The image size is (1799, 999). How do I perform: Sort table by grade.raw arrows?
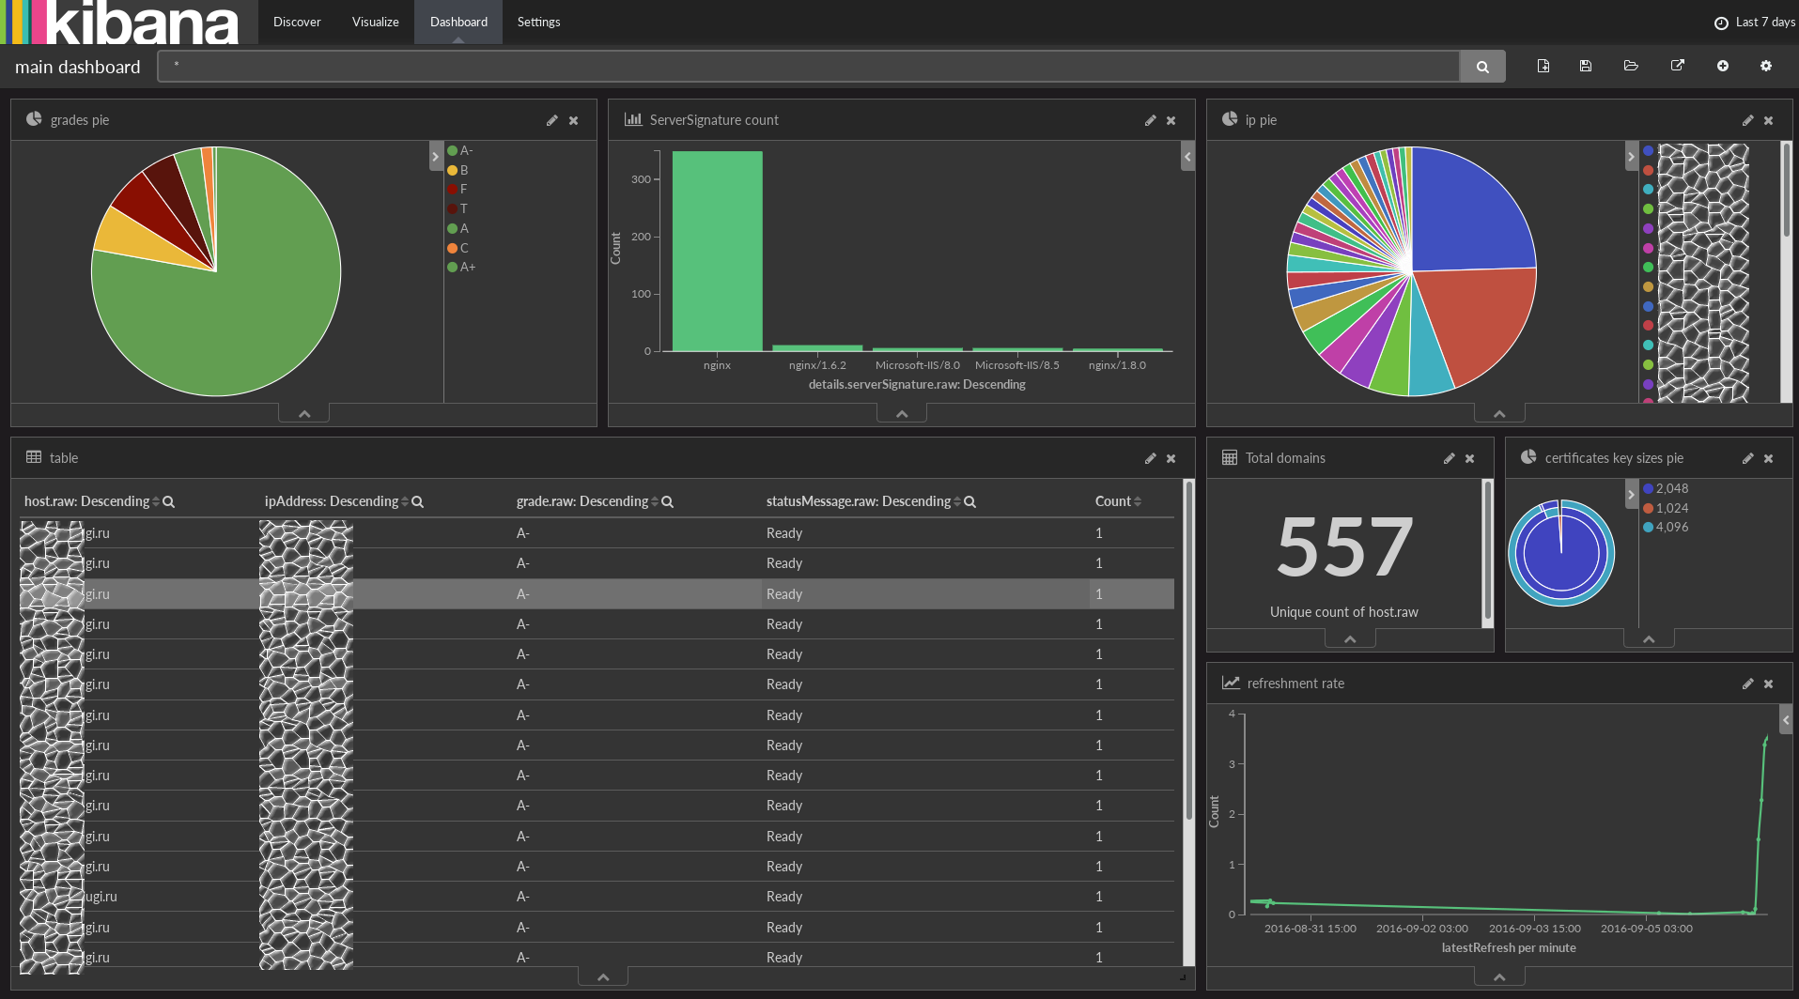[655, 502]
